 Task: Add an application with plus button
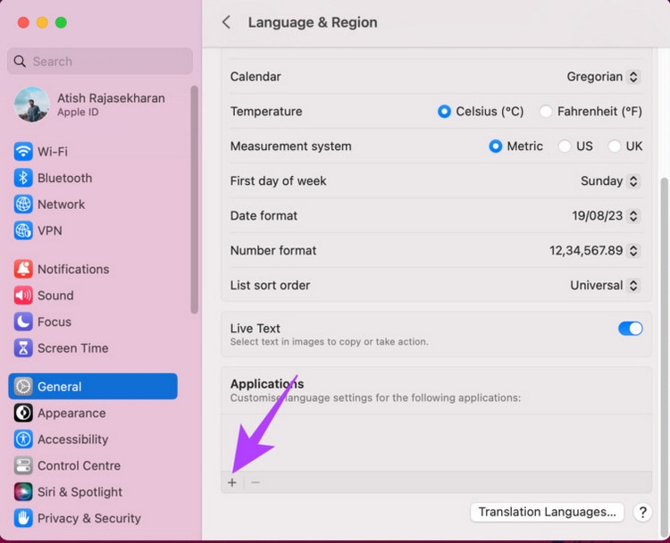[232, 482]
